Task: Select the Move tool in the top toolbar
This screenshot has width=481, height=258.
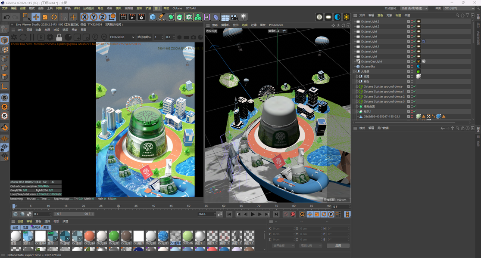Action: click(36, 17)
